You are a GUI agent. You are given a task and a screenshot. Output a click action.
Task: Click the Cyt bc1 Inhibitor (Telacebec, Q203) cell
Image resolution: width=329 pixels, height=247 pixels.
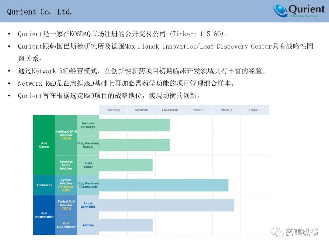[x=66, y=185]
